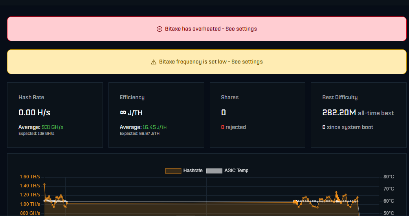Image resolution: width=409 pixels, height=216 pixels.
Task: Click the '80°C' temperature axis label
Action: [x=389, y=177]
